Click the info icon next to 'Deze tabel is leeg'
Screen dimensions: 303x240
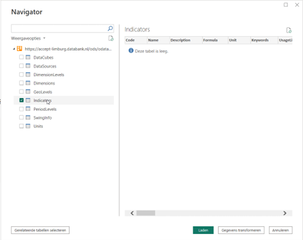coord(131,51)
